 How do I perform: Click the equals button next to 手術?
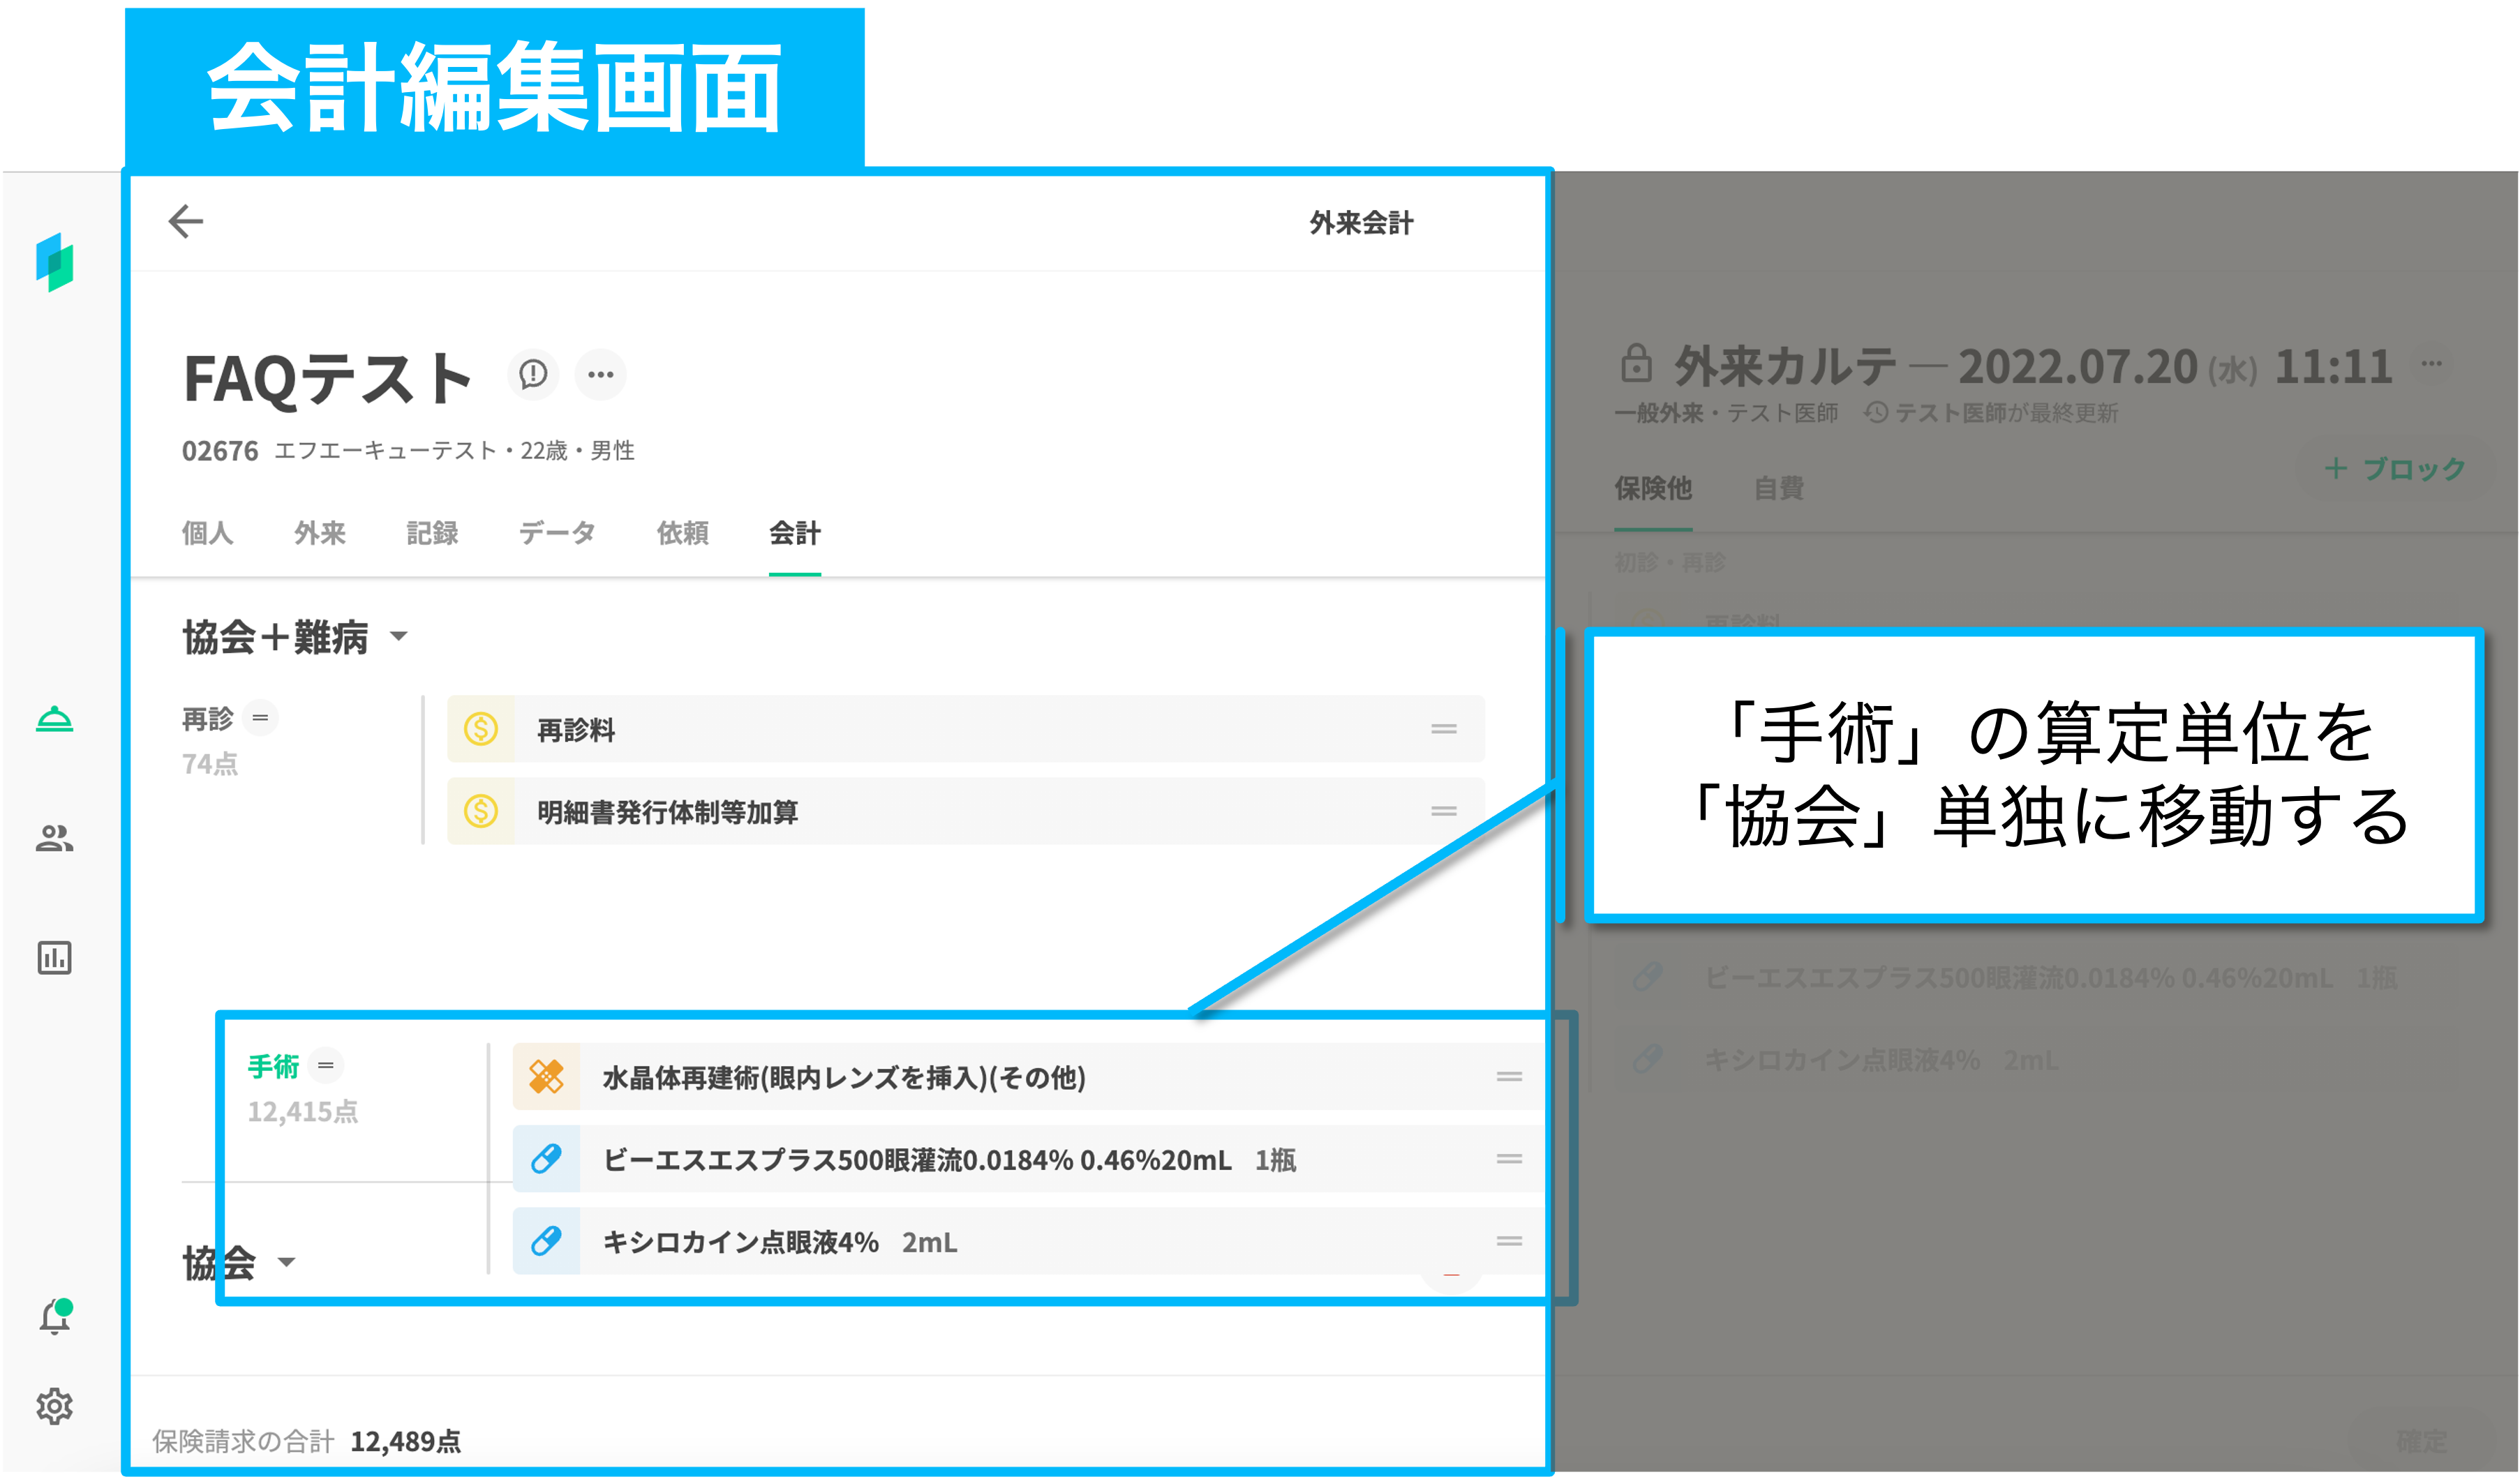coord(326,1066)
